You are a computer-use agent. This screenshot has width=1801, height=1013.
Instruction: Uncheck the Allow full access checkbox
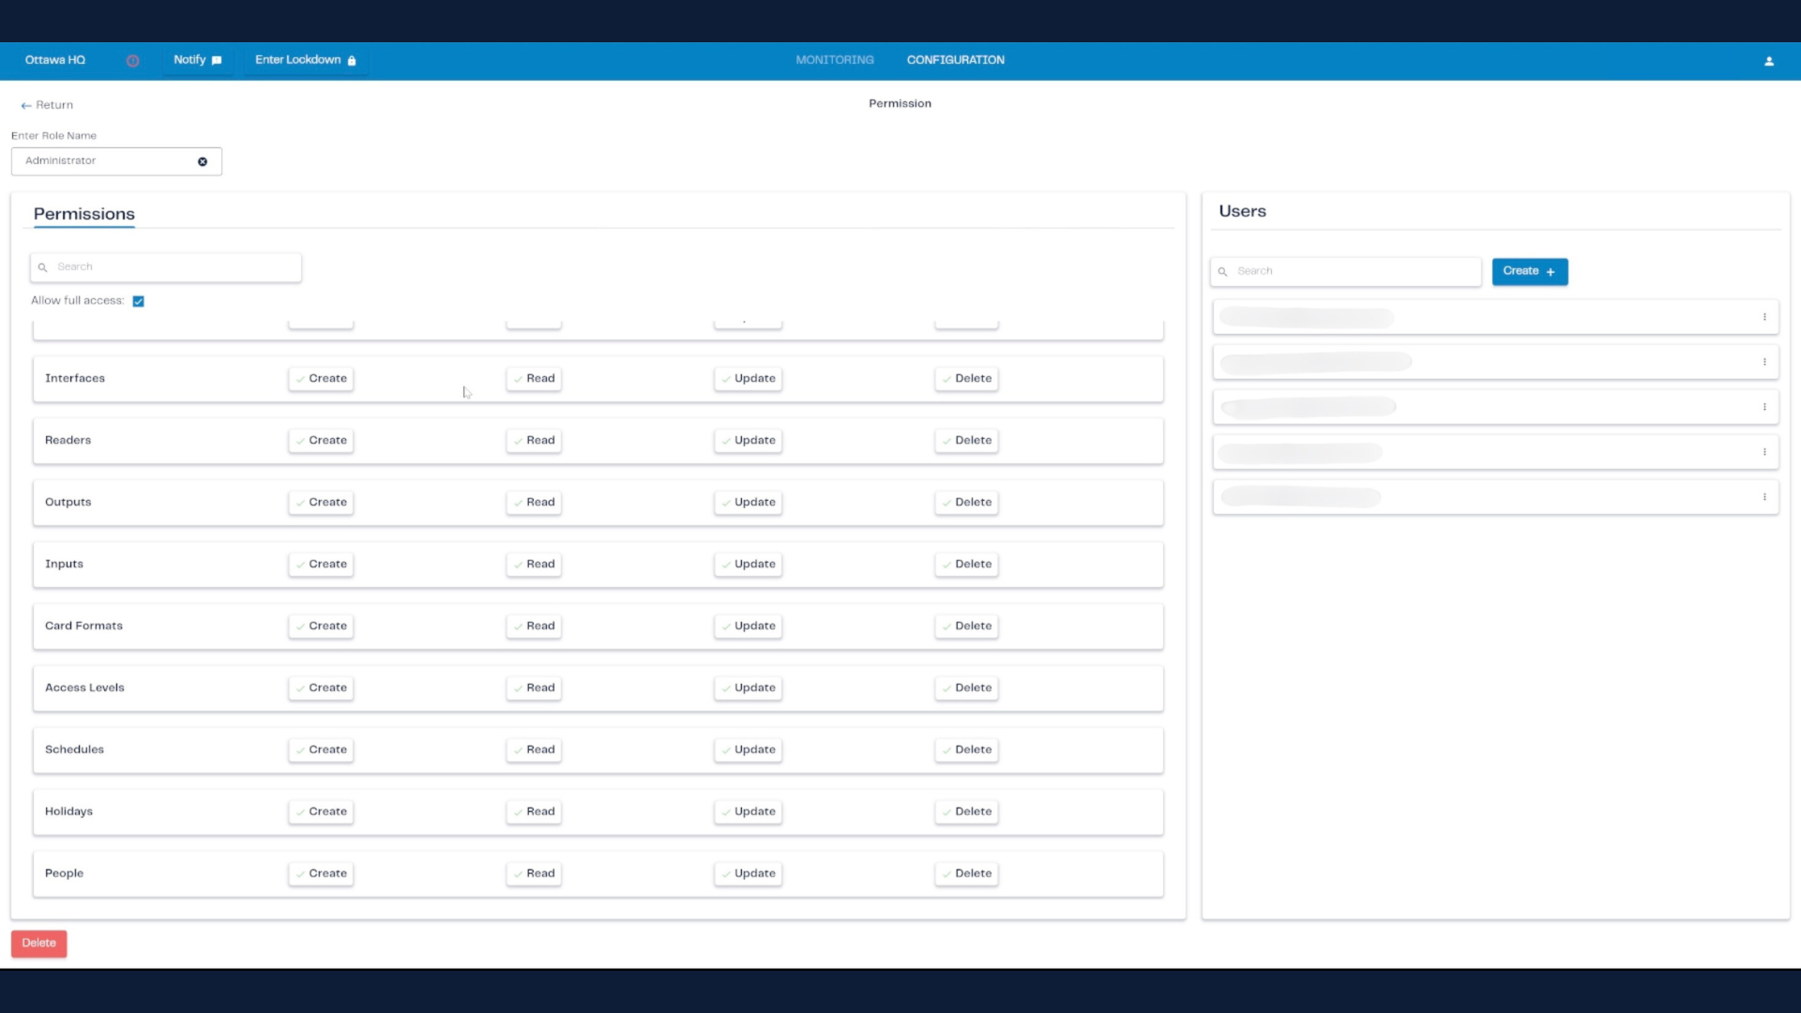[138, 301]
